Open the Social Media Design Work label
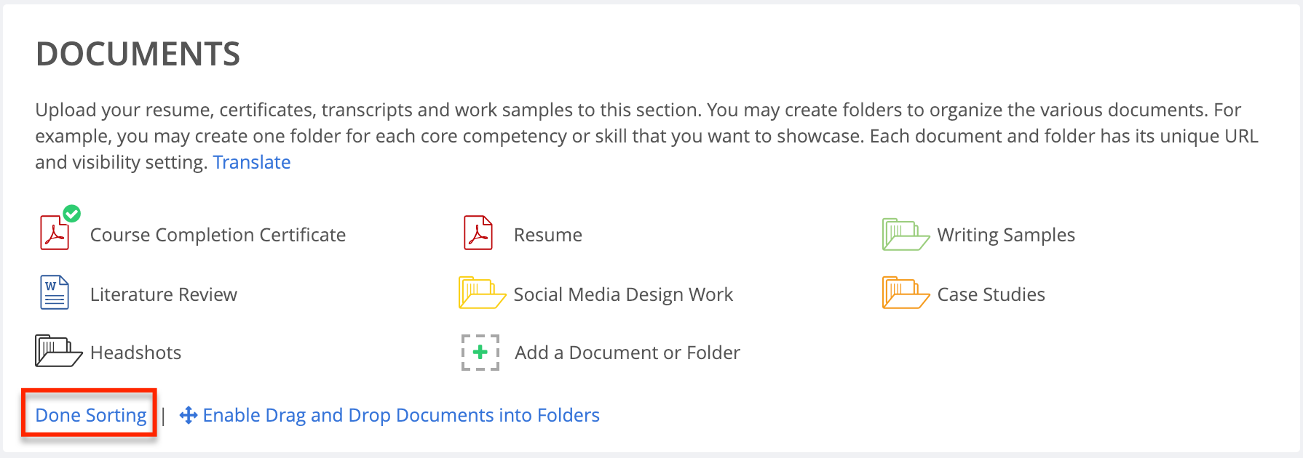This screenshot has height=458, width=1303. [623, 294]
